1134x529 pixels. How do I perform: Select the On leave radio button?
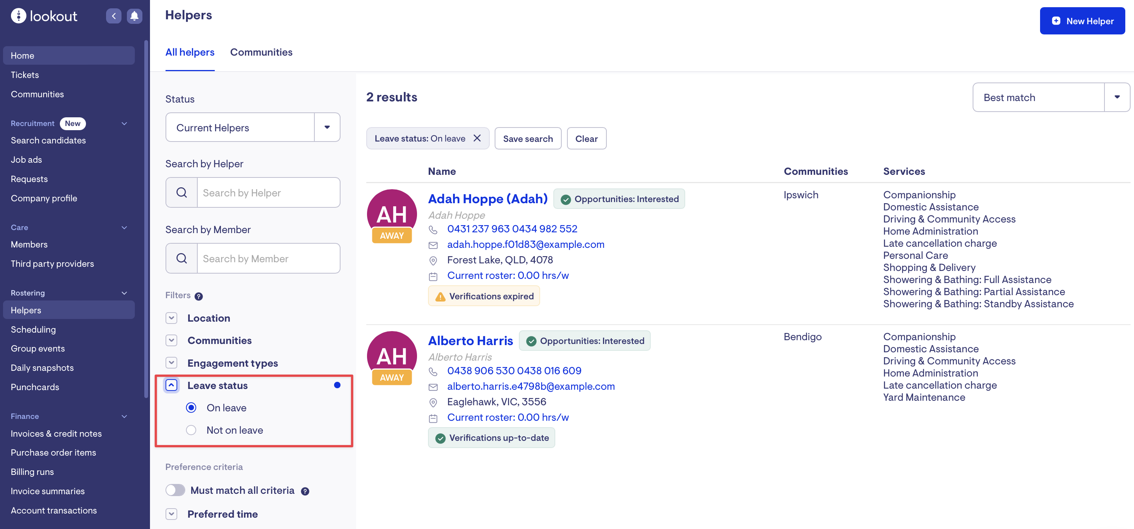(191, 408)
